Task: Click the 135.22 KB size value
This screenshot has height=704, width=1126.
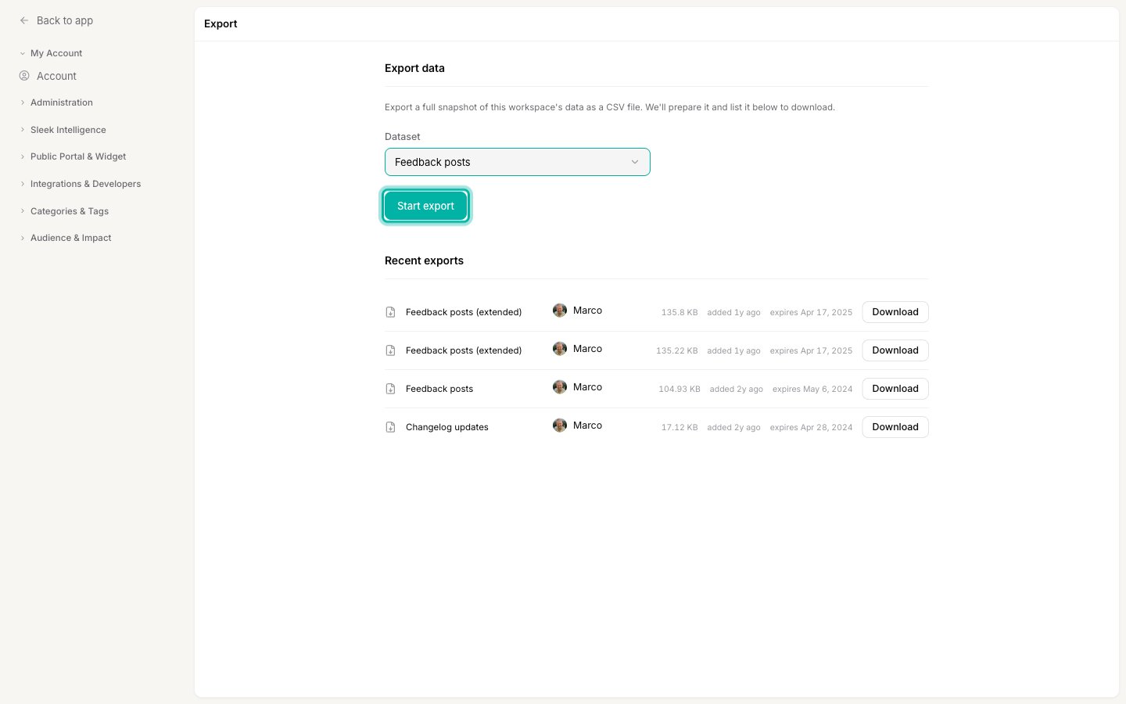Action: coord(677,351)
